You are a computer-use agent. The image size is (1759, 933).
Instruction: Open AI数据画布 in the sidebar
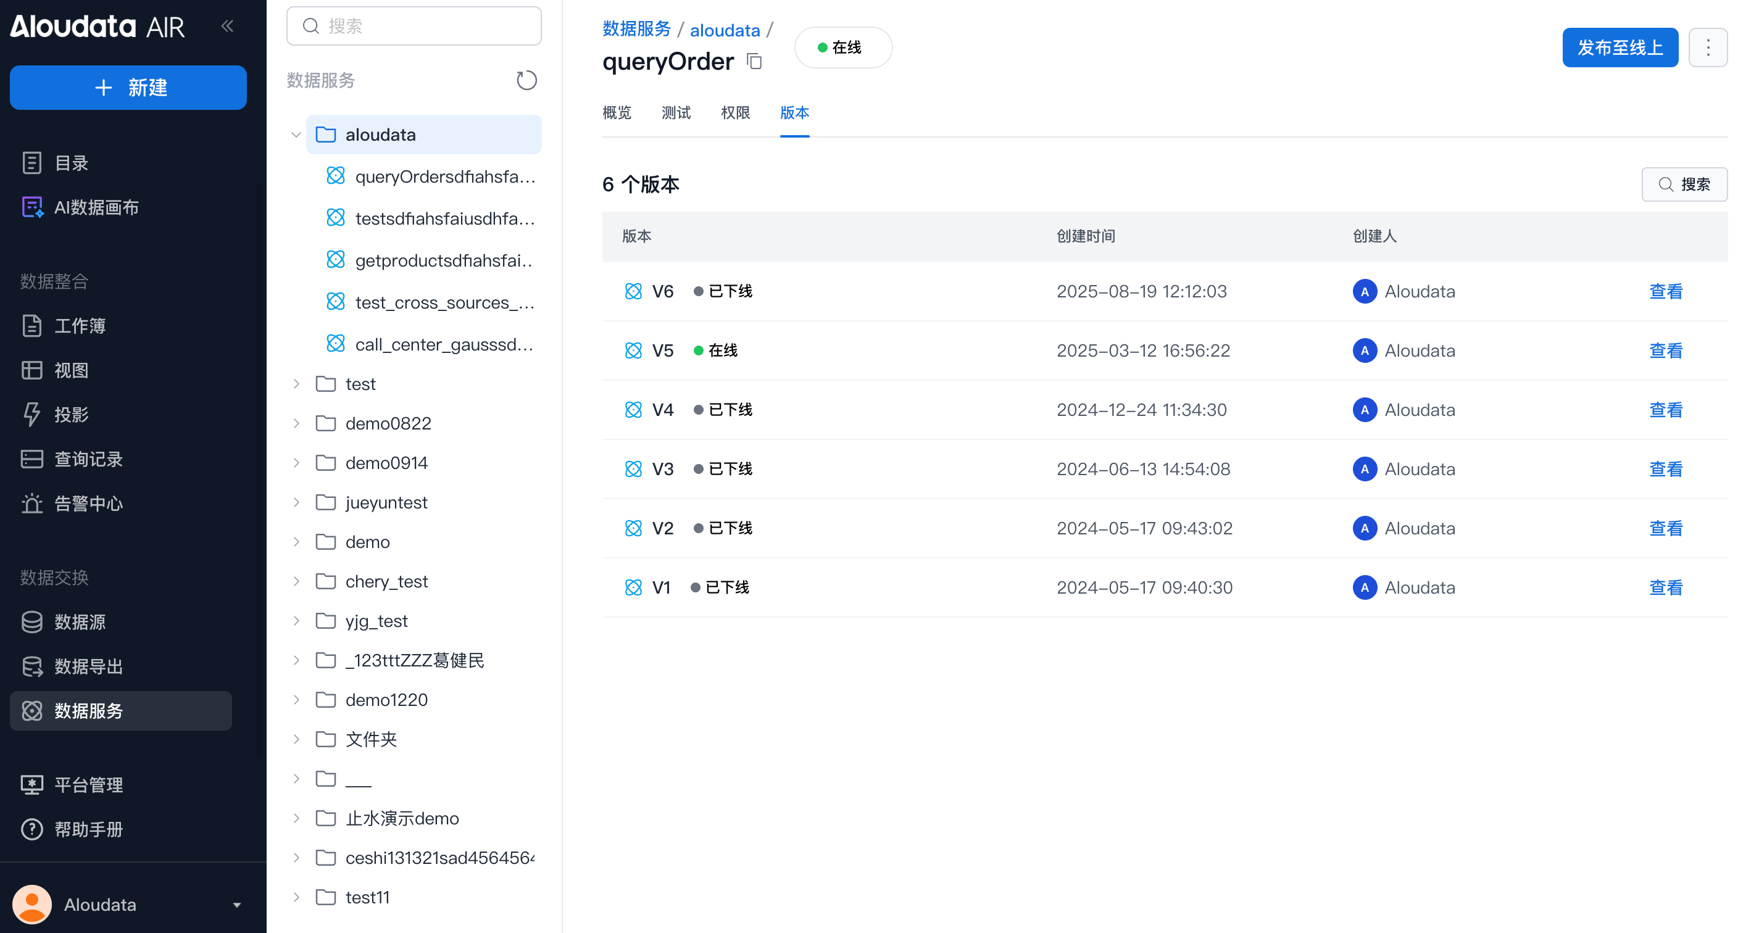coord(96,207)
